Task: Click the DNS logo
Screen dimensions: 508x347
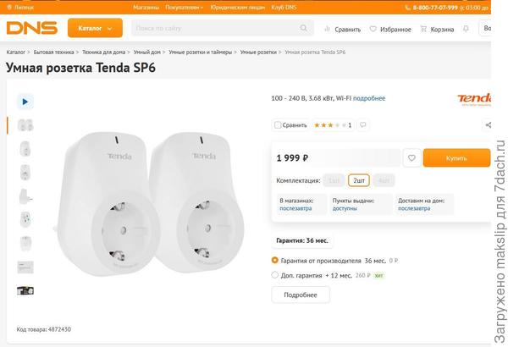Action: point(32,28)
